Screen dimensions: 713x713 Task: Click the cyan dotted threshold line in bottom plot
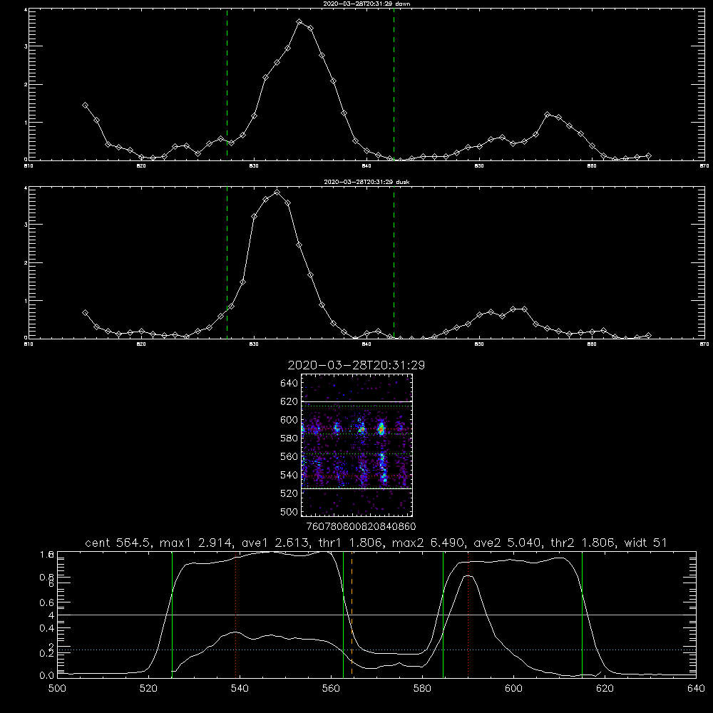[376, 650]
